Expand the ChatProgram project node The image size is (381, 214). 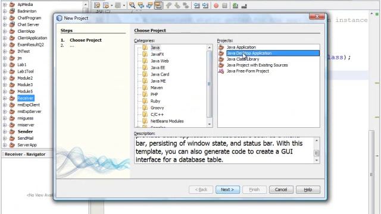tap(5, 18)
